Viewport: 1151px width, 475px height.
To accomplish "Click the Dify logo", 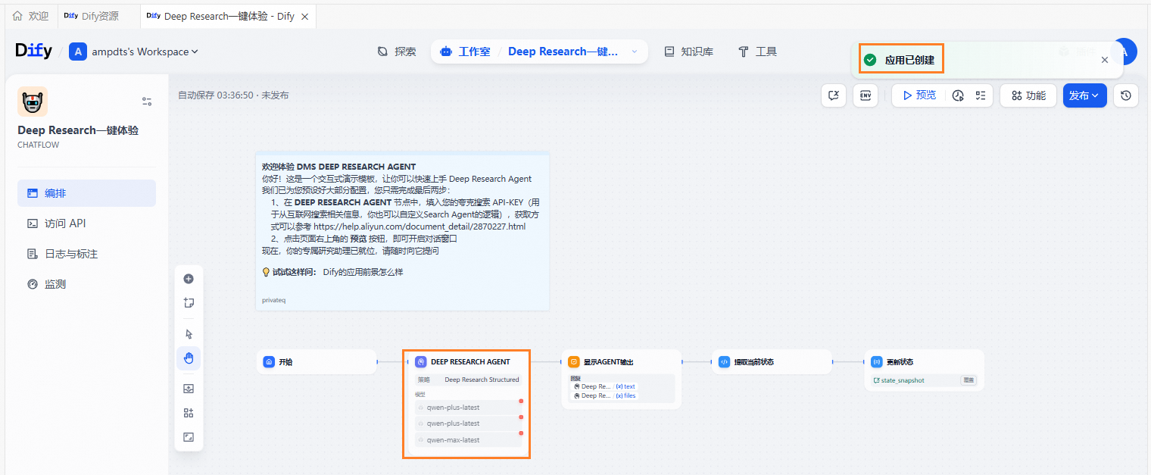I will pyautogui.click(x=34, y=51).
